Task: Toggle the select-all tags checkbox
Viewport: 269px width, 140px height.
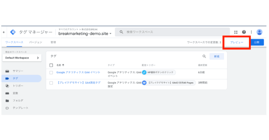Action: (51, 65)
